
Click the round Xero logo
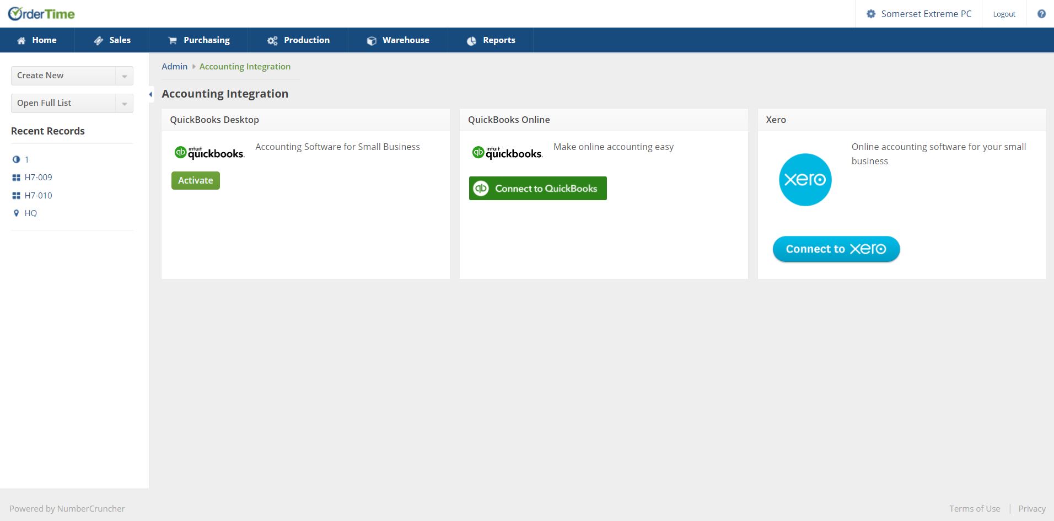pos(805,180)
